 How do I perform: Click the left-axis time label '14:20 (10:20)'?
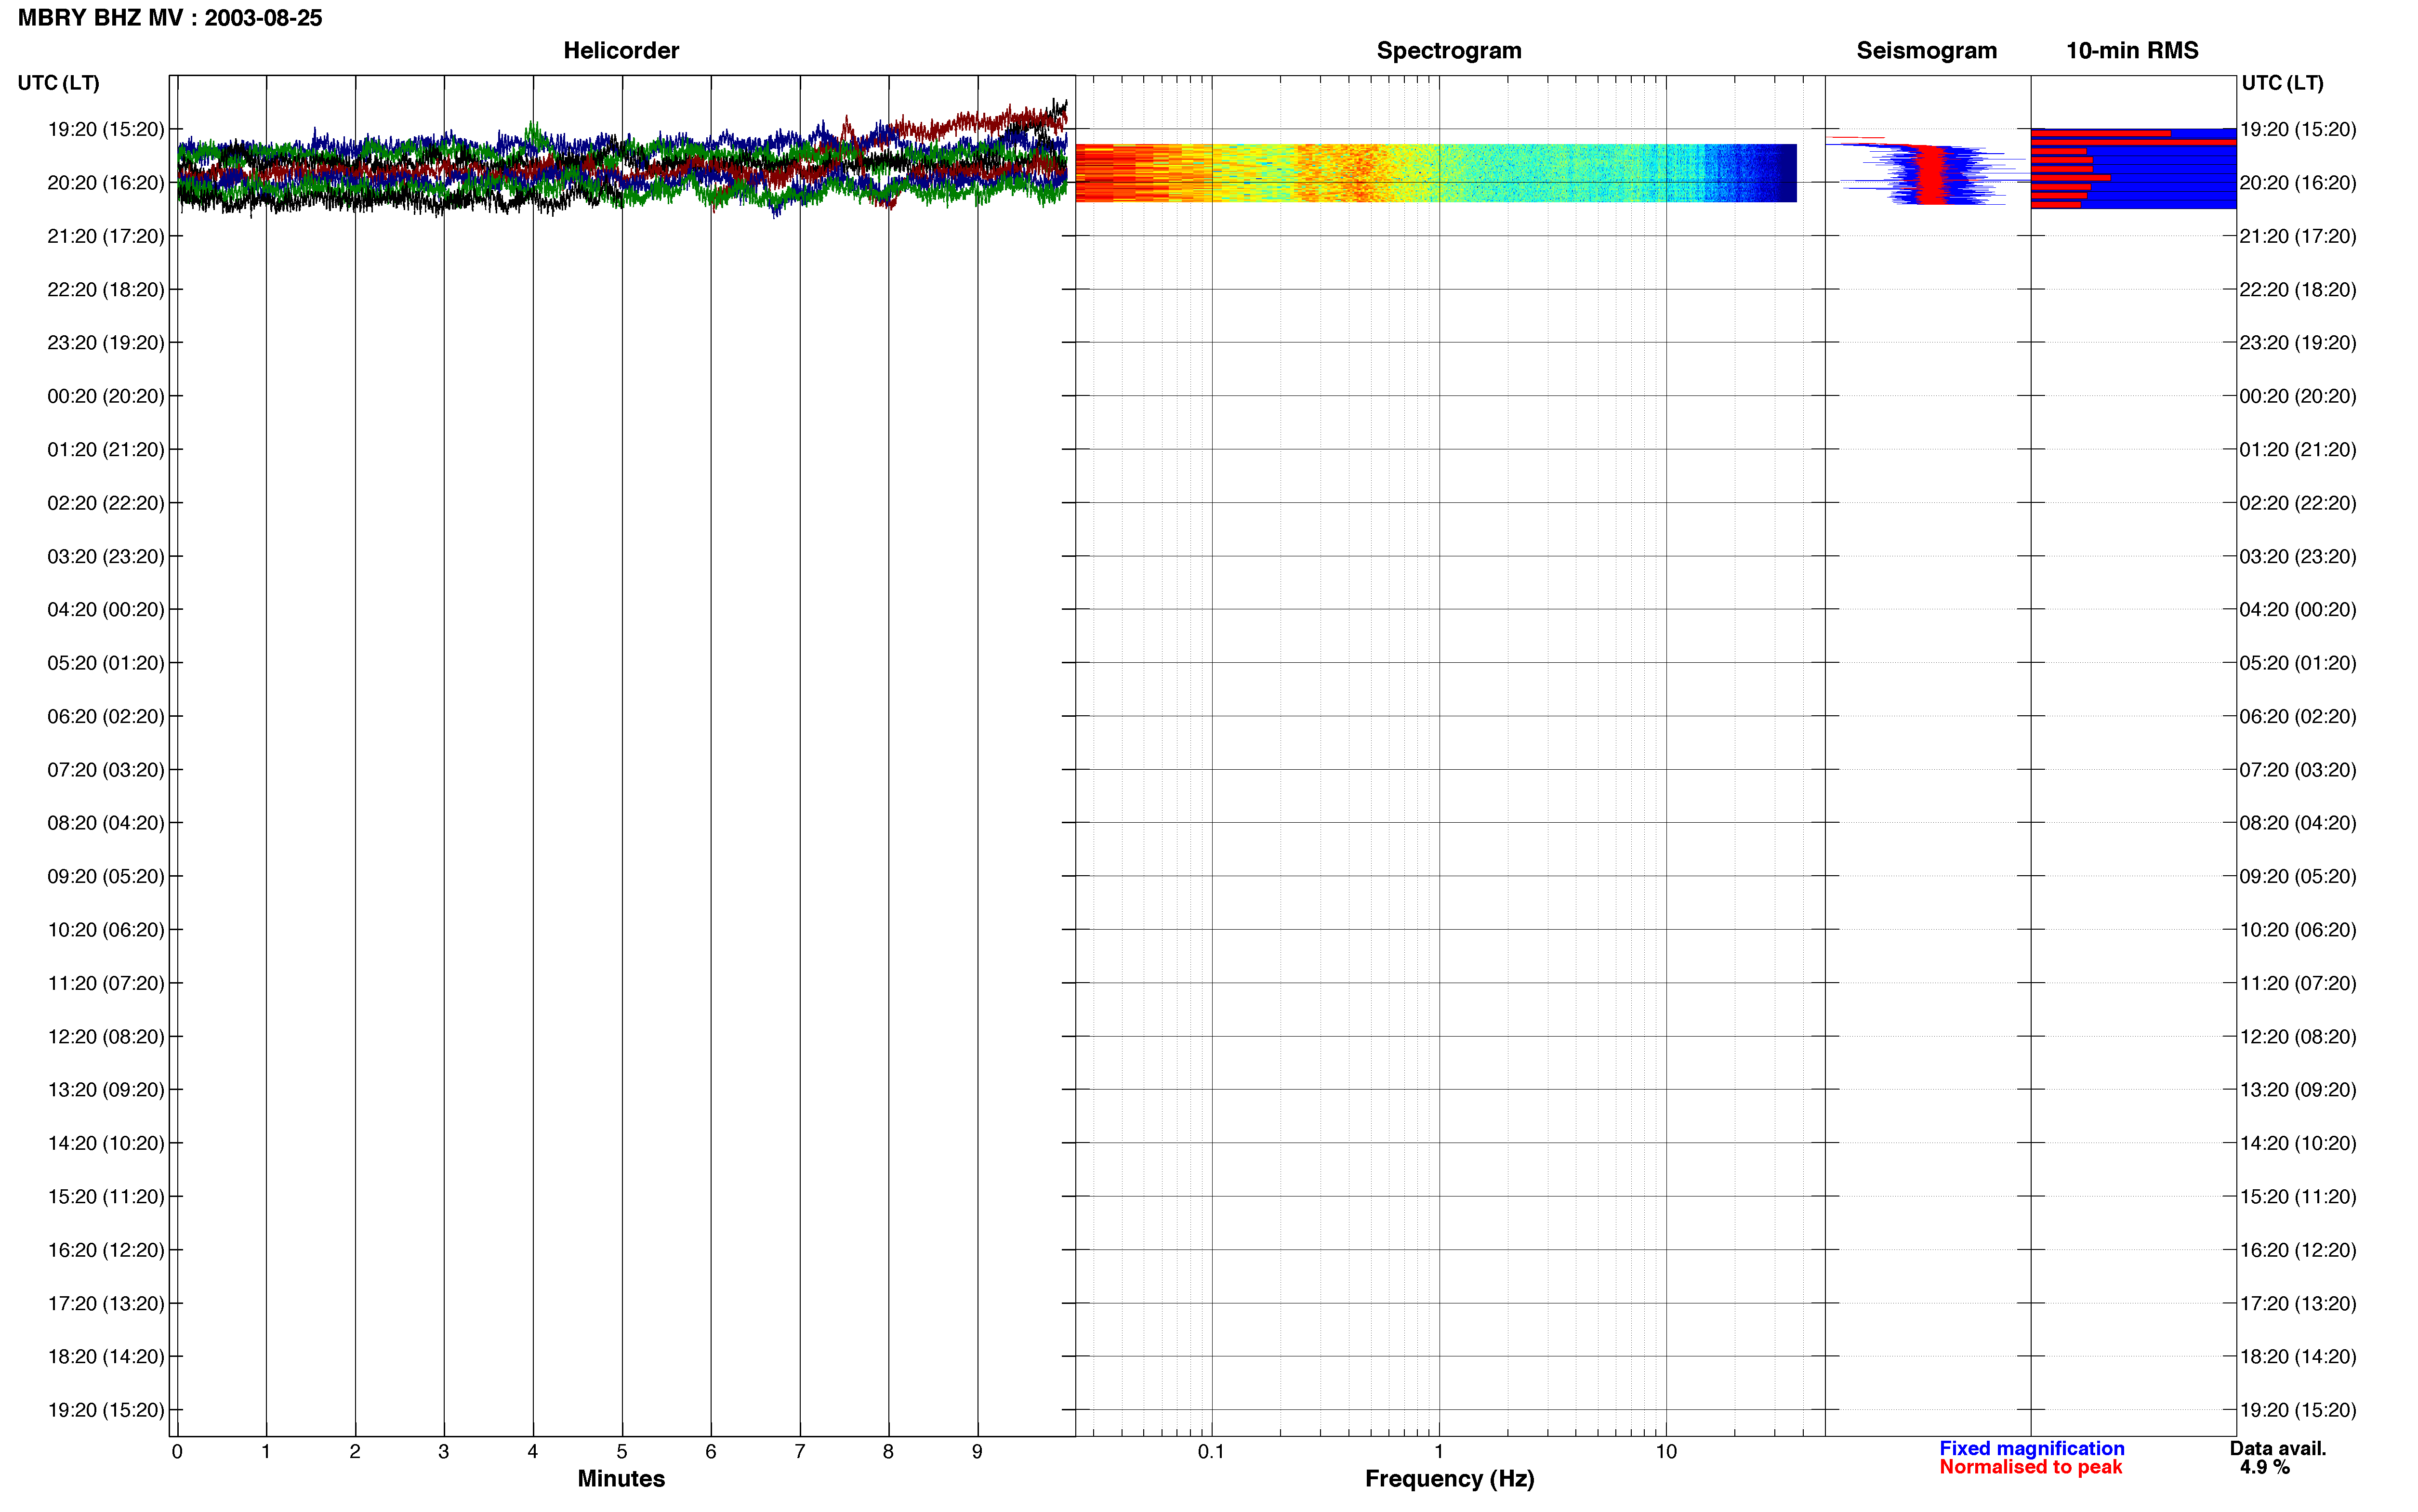tap(105, 1143)
